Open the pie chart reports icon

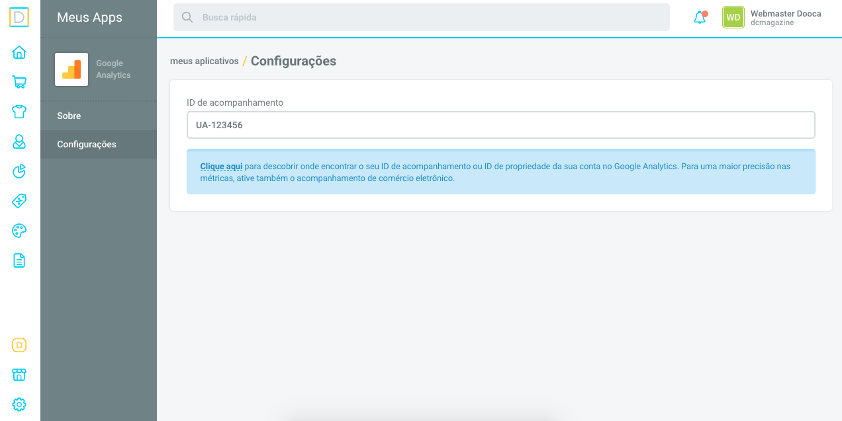point(19,171)
